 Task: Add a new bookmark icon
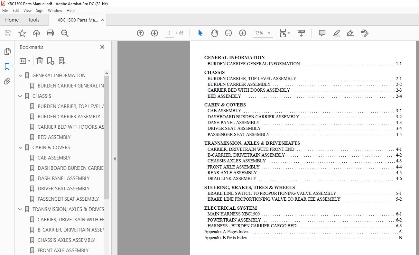point(51,61)
